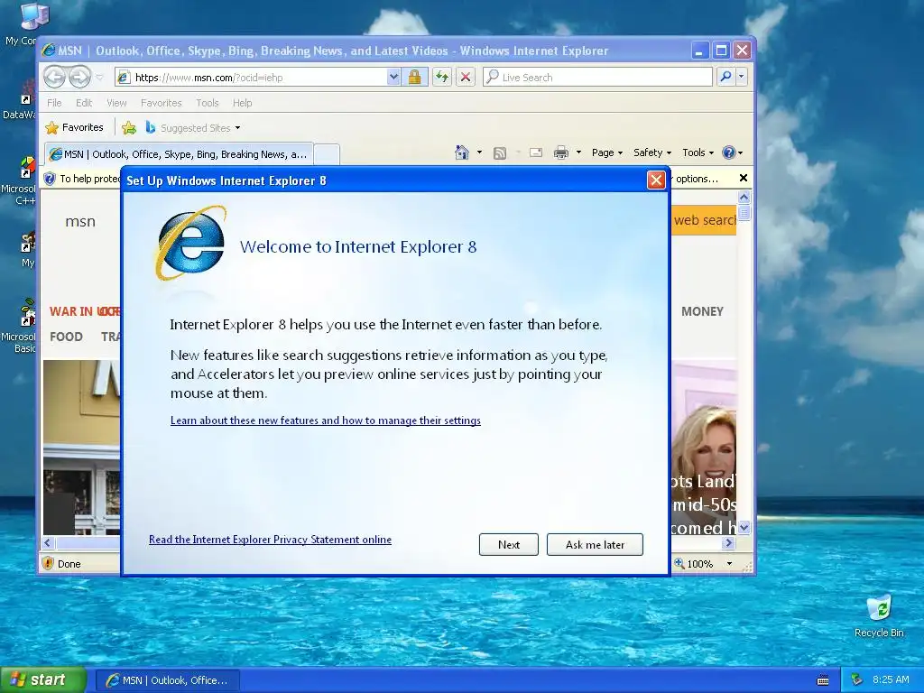Open the search provider options dropdown
This screenshot has width=924, height=693.
click(742, 77)
